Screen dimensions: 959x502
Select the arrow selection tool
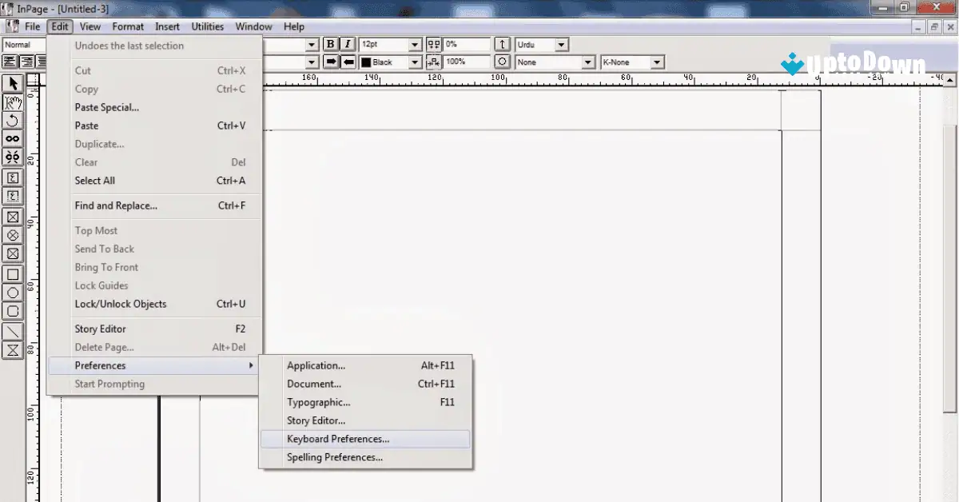click(x=11, y=83)
